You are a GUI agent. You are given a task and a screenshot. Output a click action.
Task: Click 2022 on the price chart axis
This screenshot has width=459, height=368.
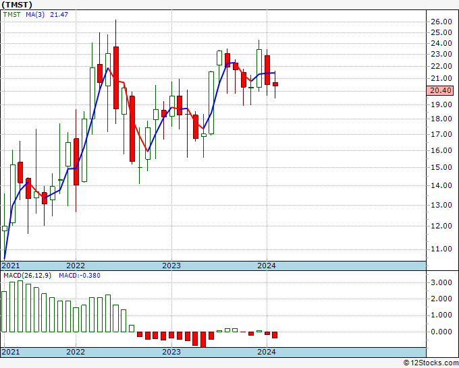click(76, 266)
